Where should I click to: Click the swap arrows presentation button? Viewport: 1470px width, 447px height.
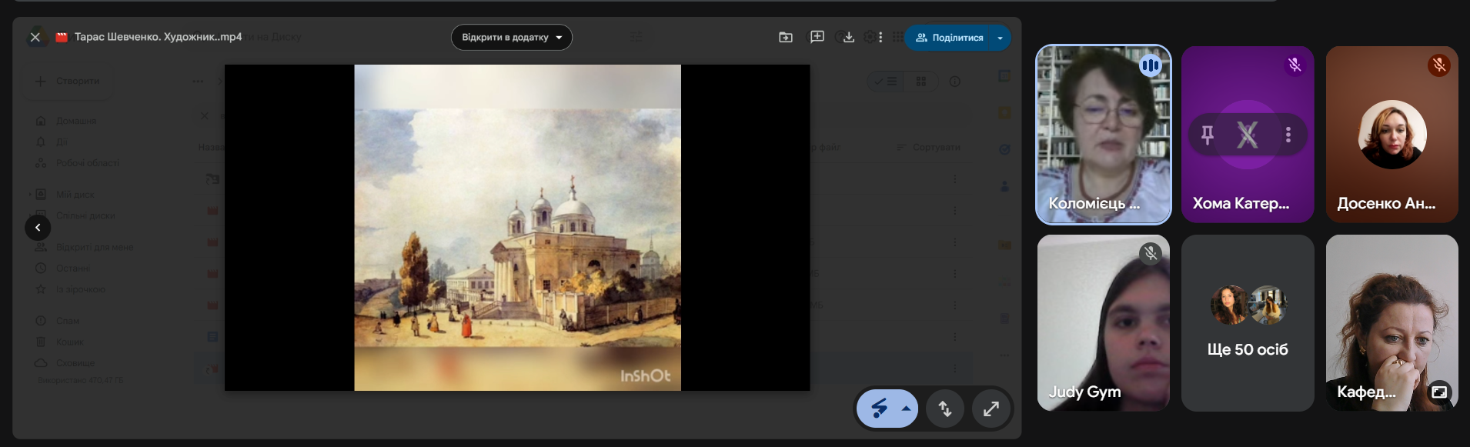945,409
